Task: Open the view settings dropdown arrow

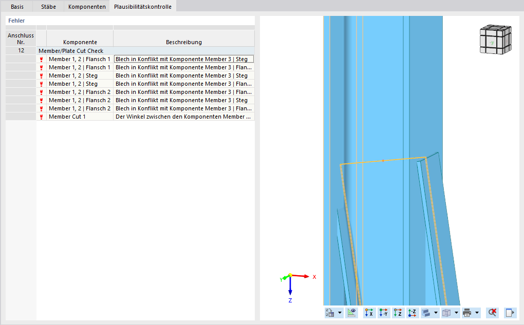Action: [x=340, y=313]
